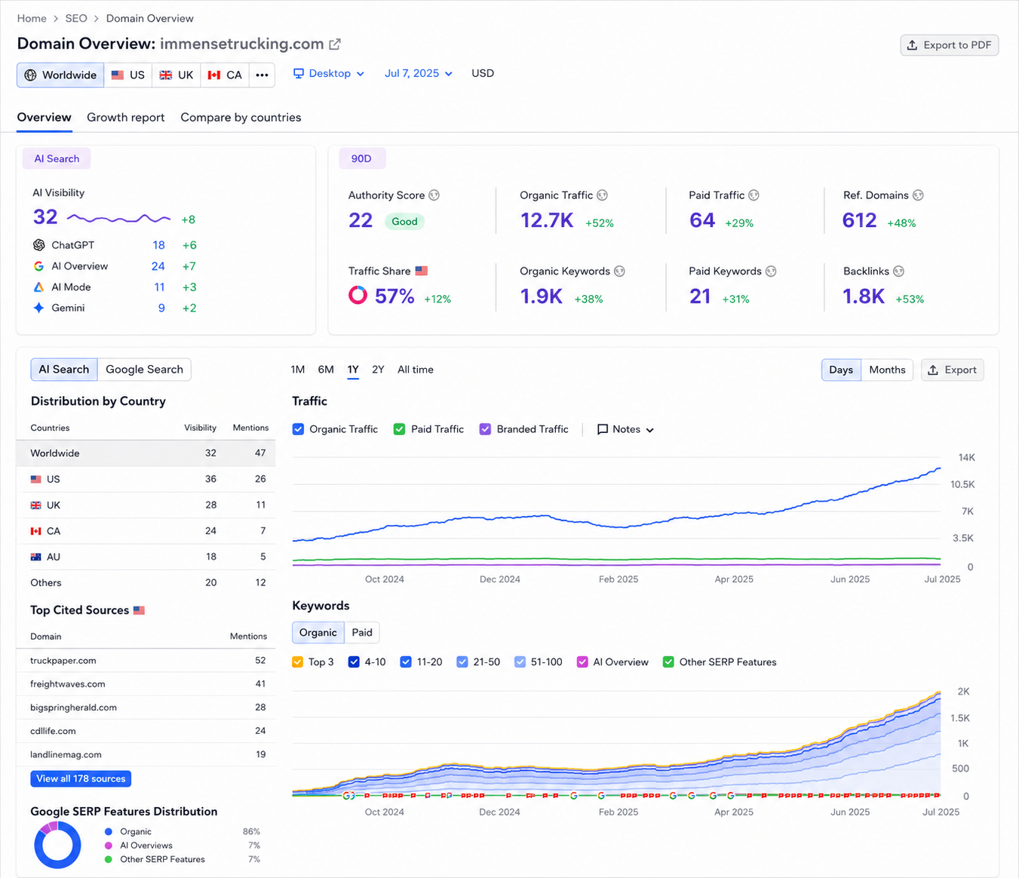Click the Traffic Share donut icon
The image size is (1019, 878).
pyautogui.click(x=358, y=295)
